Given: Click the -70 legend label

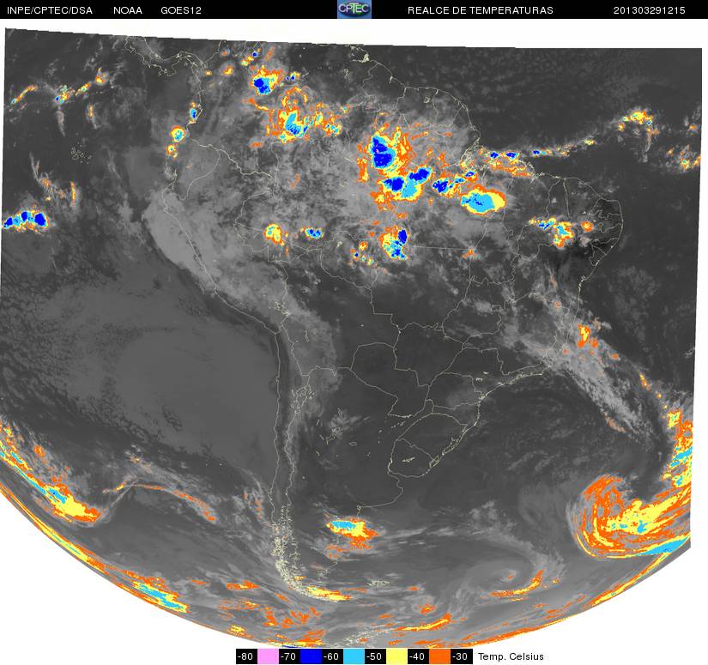Looking at the screenshot, I should [289, 656].
